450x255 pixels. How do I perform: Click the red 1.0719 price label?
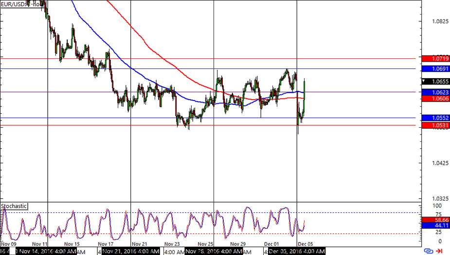coord(436,59)
